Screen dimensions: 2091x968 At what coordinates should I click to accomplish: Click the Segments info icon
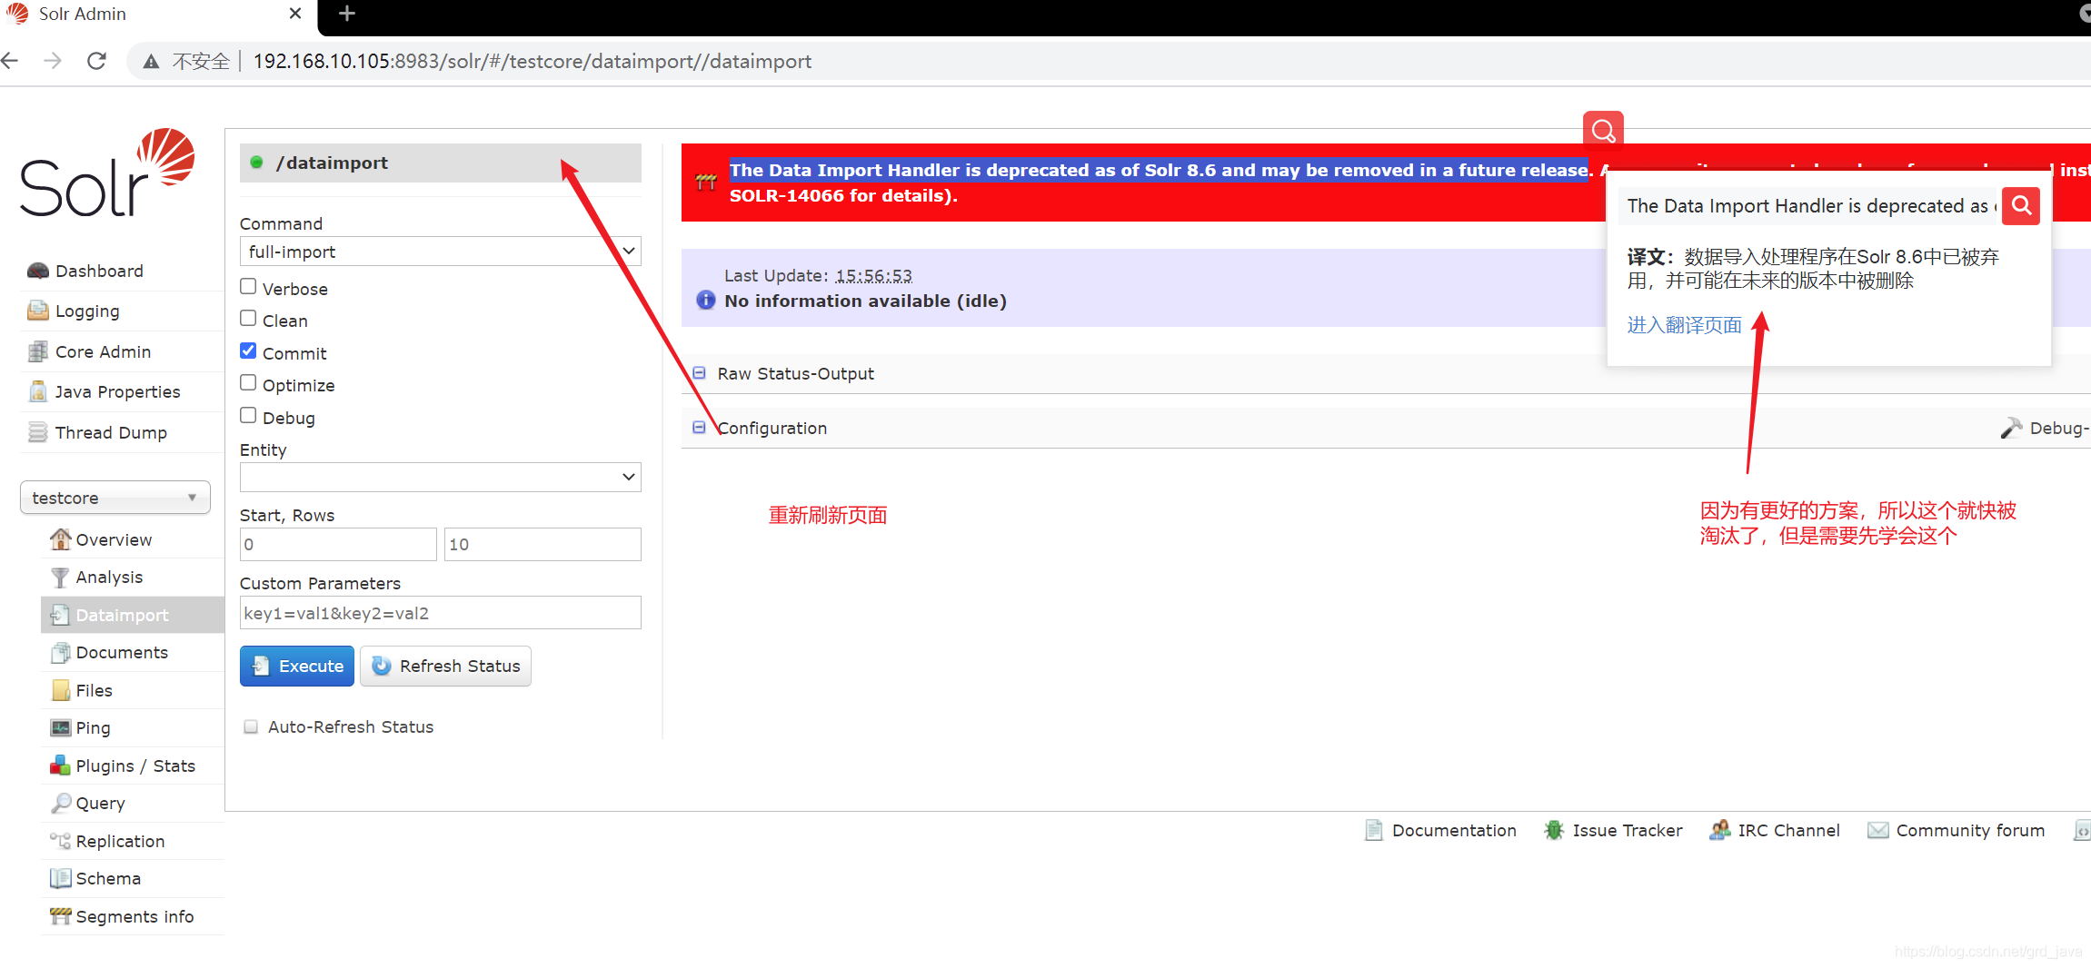pos(60,916)
